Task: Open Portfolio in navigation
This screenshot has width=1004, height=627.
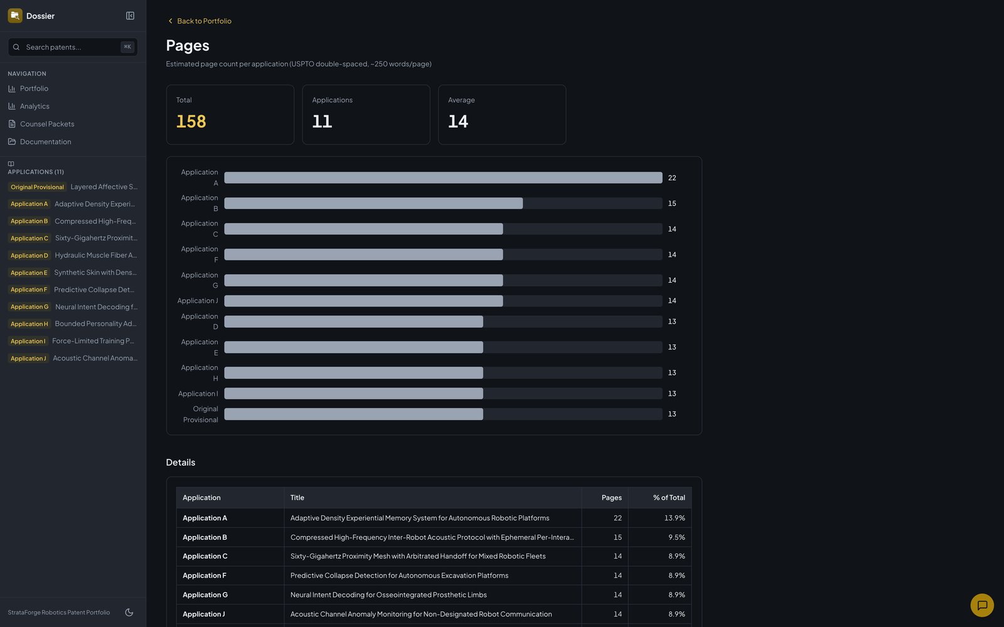Action: [73, 88]
